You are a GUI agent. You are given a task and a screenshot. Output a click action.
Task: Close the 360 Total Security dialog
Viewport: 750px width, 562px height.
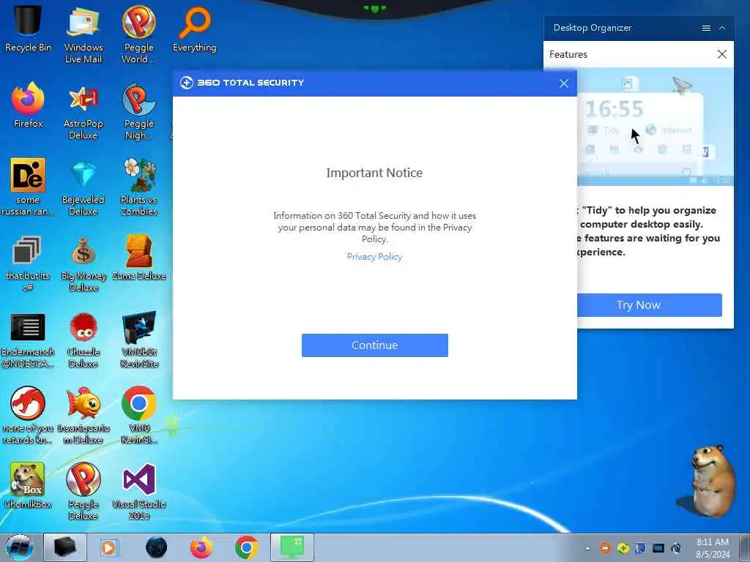[x=564, y=83]
